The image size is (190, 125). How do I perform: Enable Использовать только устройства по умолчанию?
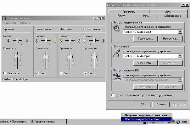click(113, 95)
